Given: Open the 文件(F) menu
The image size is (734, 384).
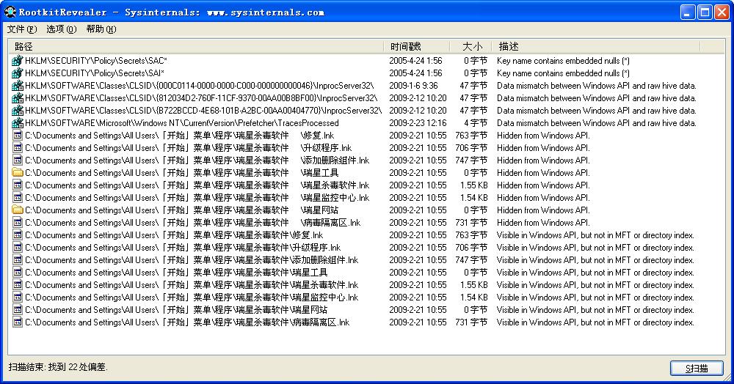Looking at the screenshot, I should point(22,29).
